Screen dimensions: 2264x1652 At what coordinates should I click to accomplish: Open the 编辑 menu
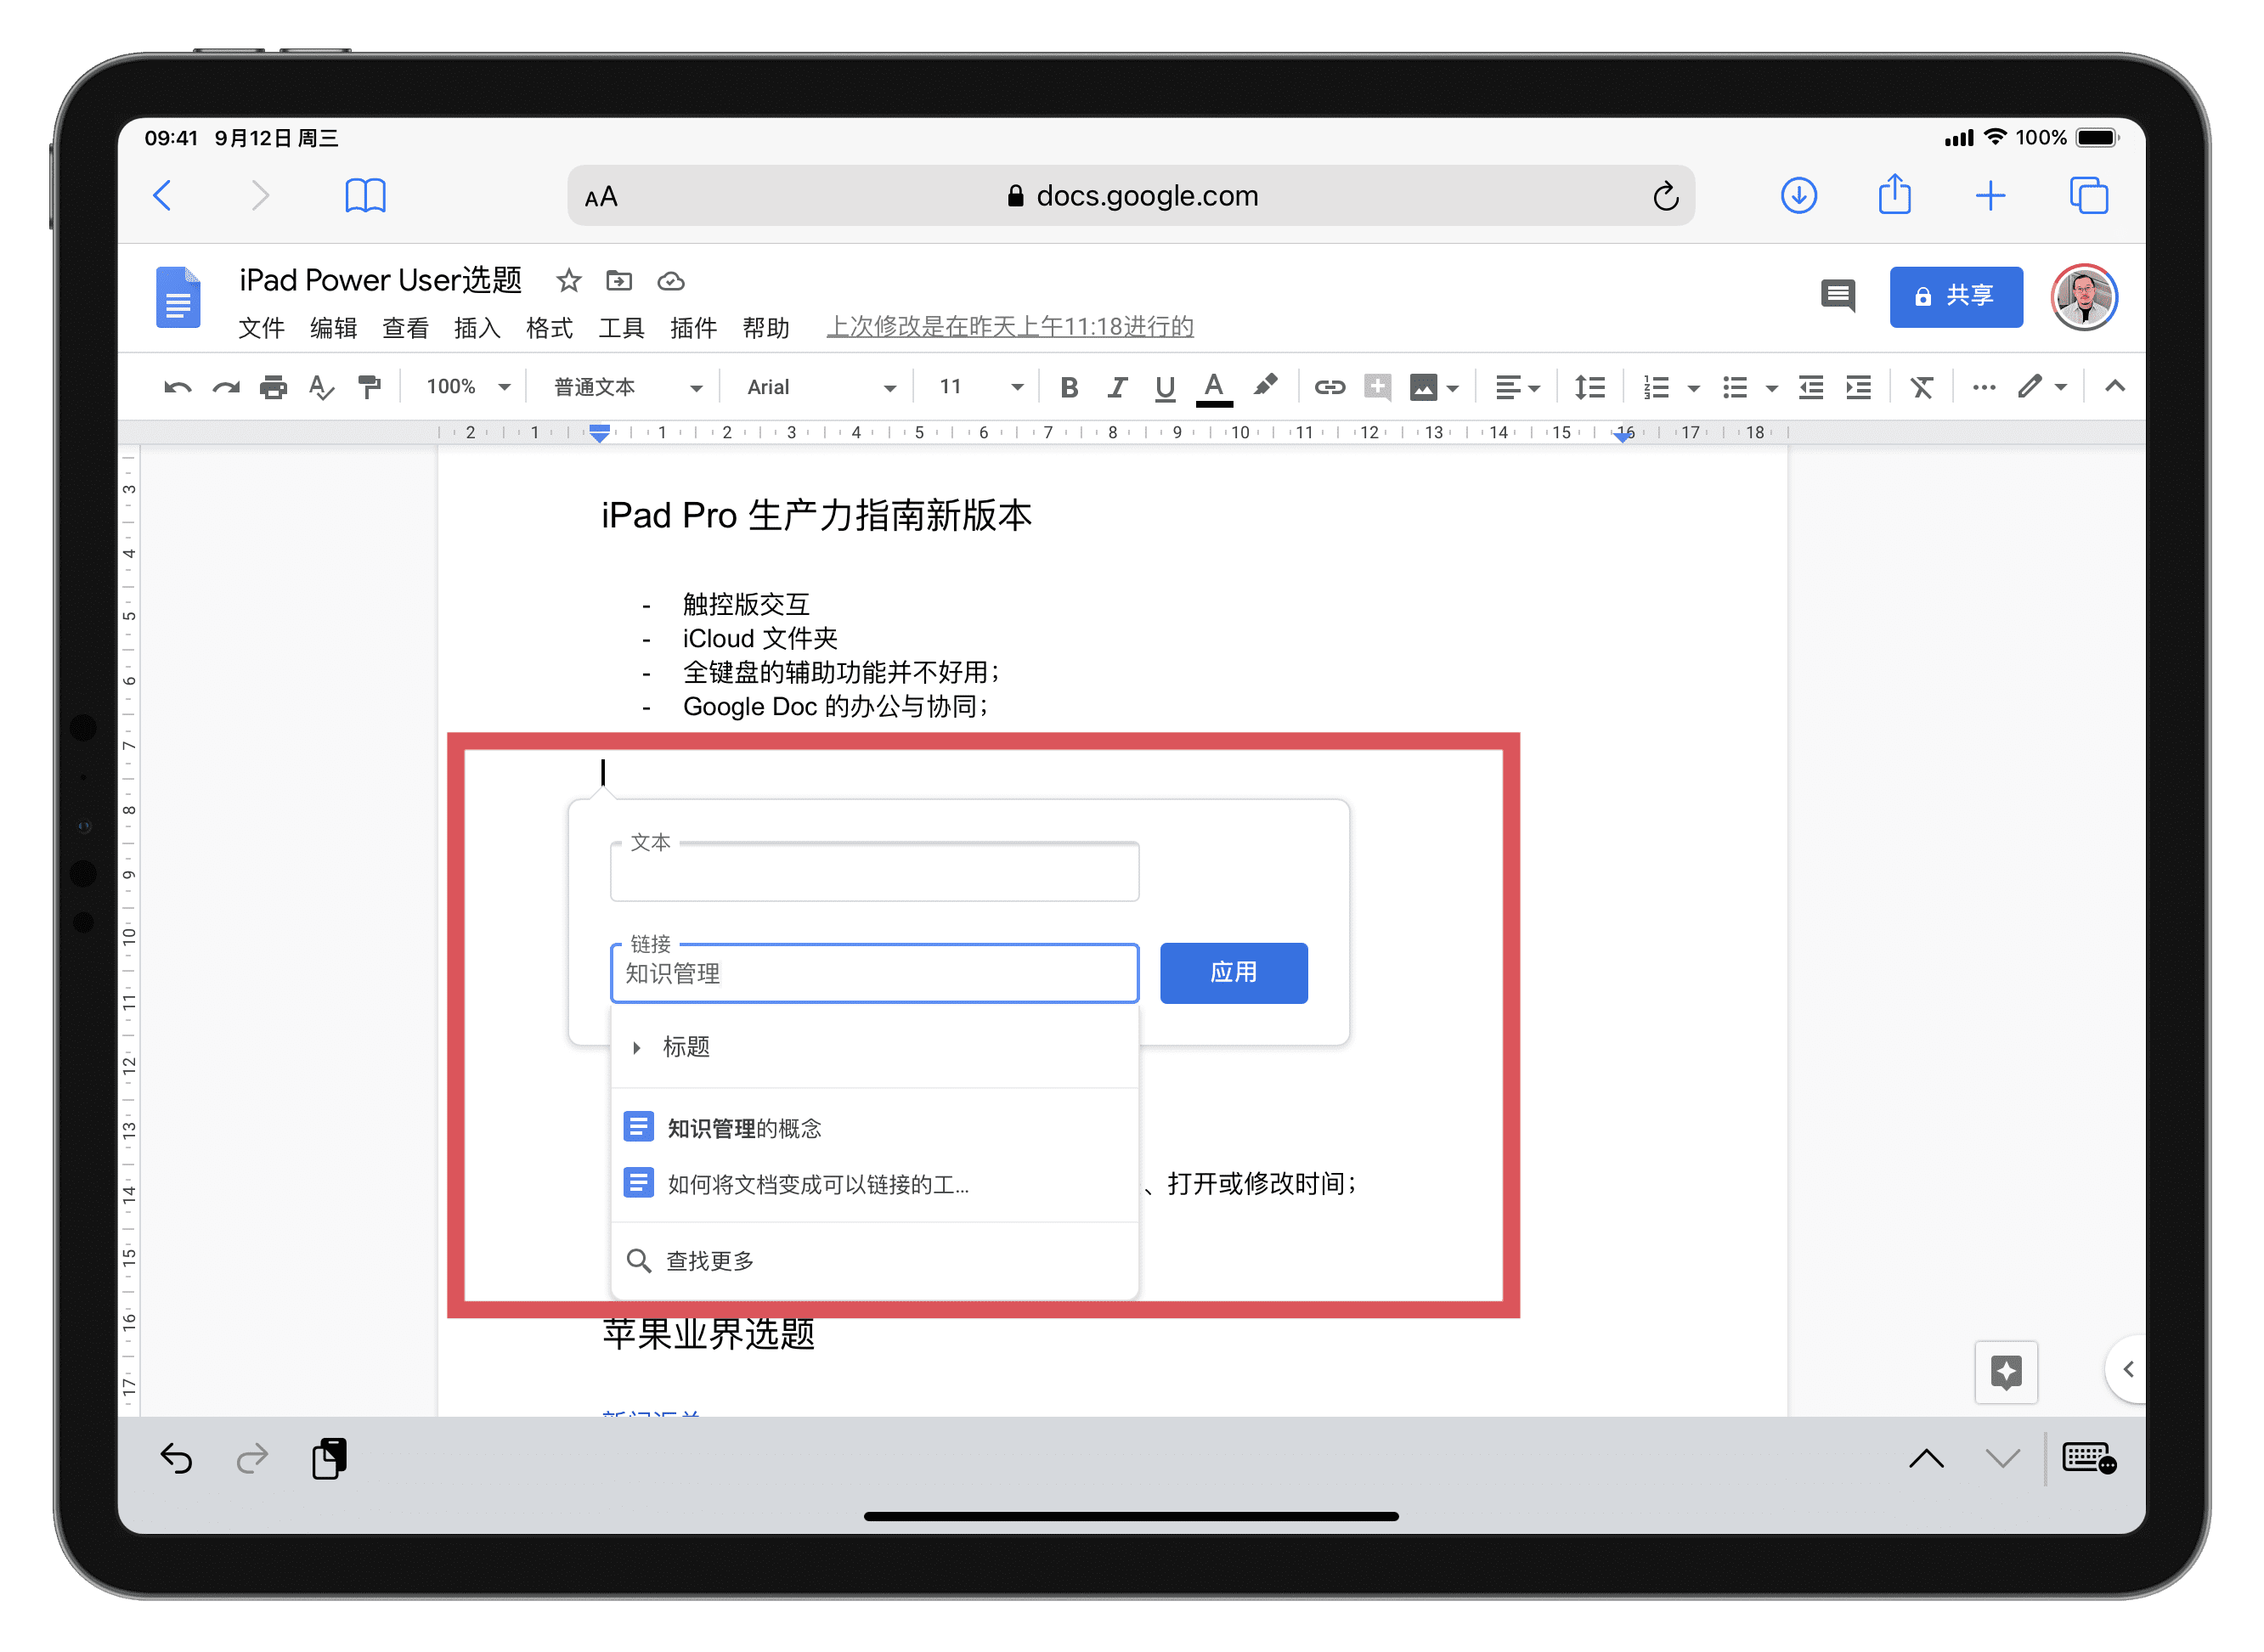click(333, 327)
